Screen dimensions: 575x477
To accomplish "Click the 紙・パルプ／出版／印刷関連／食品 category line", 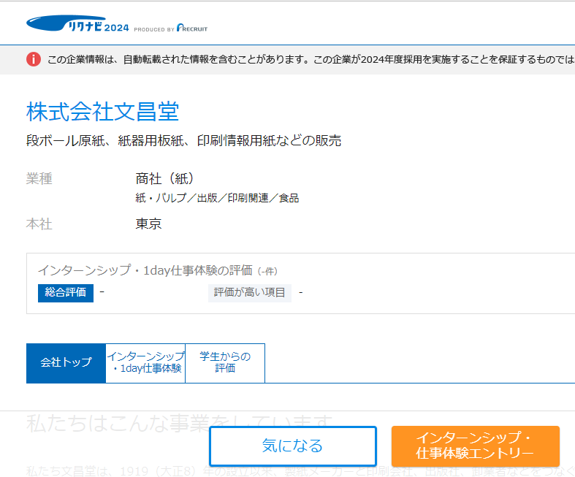I will (x=216, y=198).
